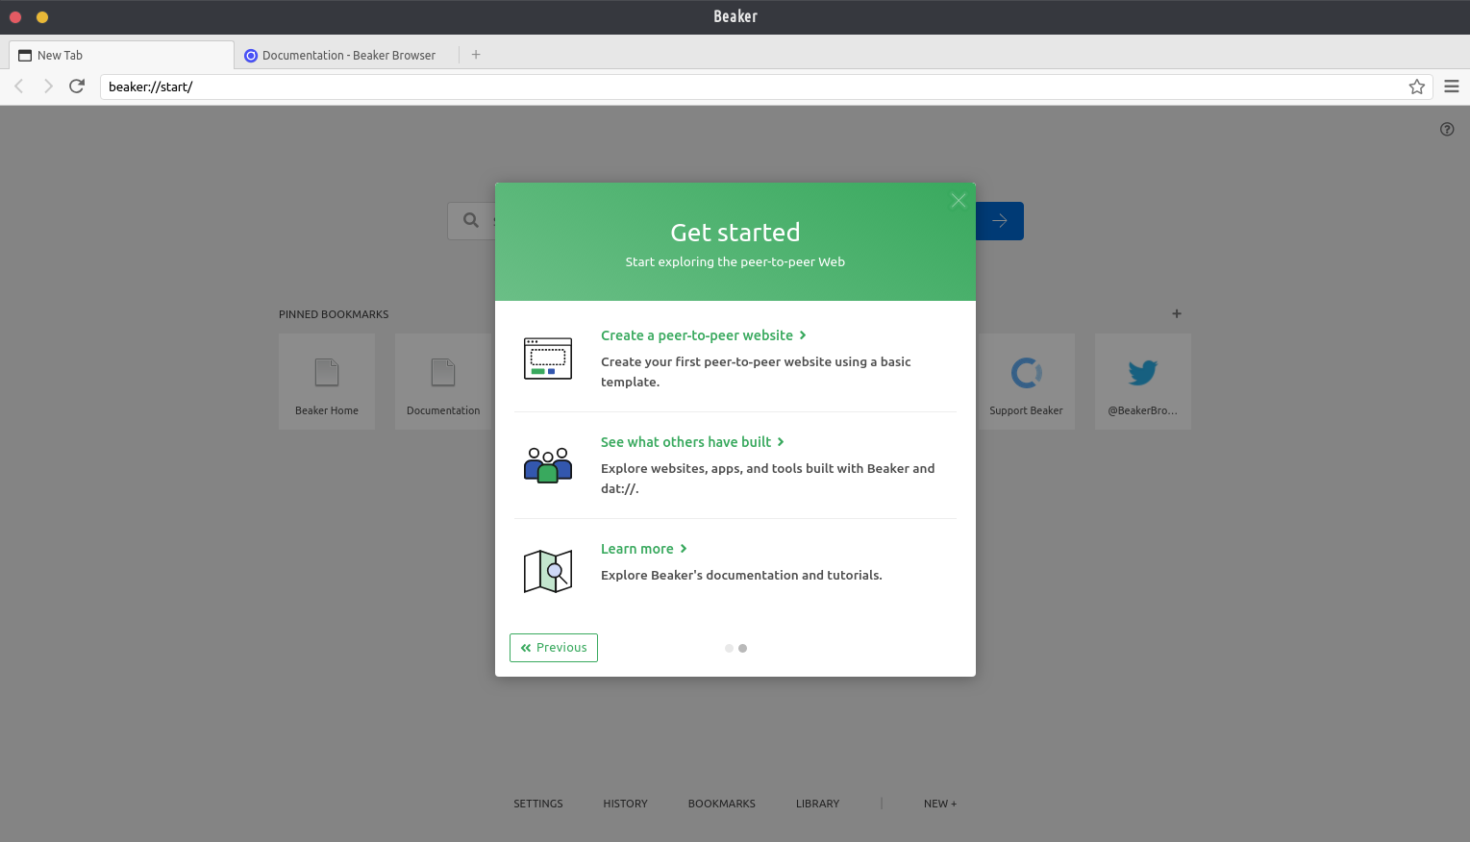Open the Support Beaker pinned bookmark

(x=1026, y=382)
